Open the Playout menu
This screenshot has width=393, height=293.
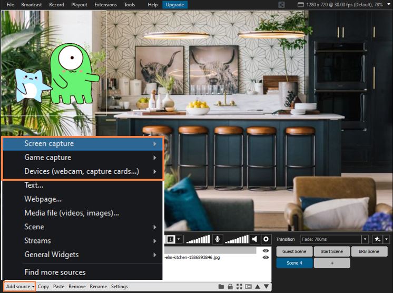[x=79, y=5]
